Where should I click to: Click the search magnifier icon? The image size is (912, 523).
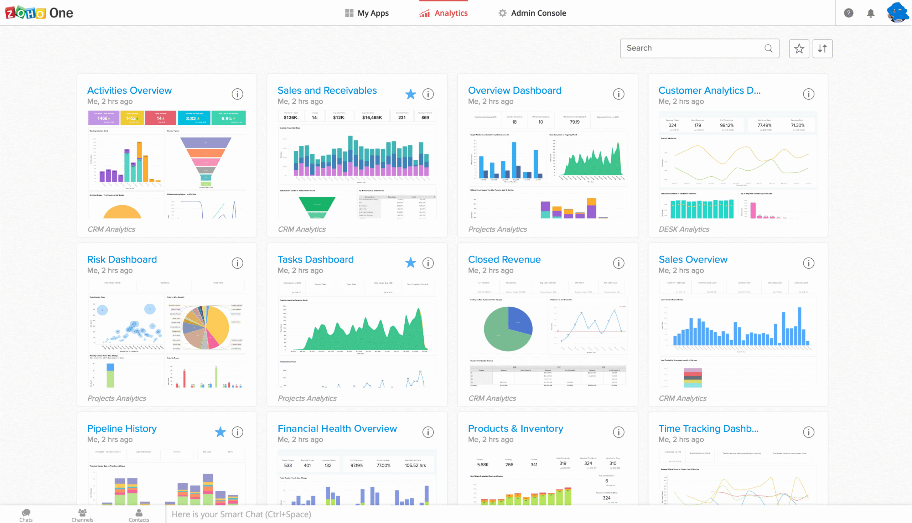click(x=769, y=48)
